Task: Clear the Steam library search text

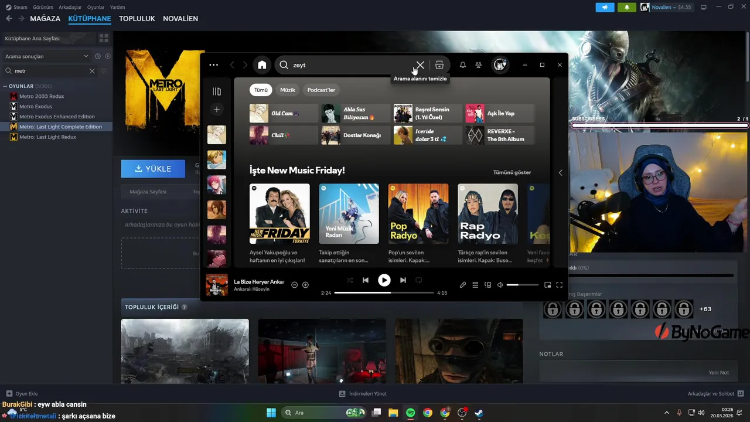Action: (x=92, y=71)
